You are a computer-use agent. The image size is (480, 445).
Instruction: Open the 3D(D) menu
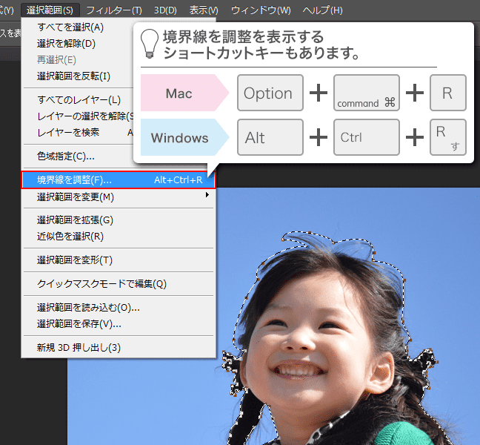point(165,10)
